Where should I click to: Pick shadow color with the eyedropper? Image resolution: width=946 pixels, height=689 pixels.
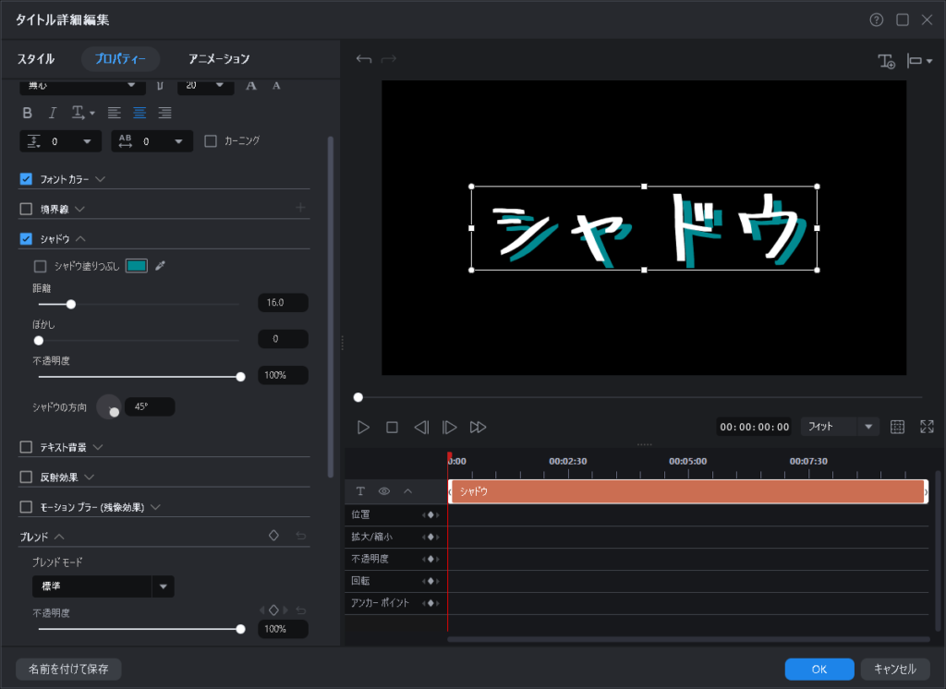point(161,266)
